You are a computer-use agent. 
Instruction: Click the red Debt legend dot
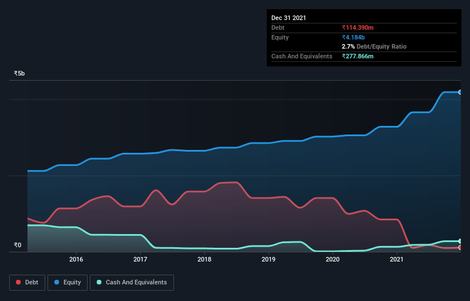18,282
